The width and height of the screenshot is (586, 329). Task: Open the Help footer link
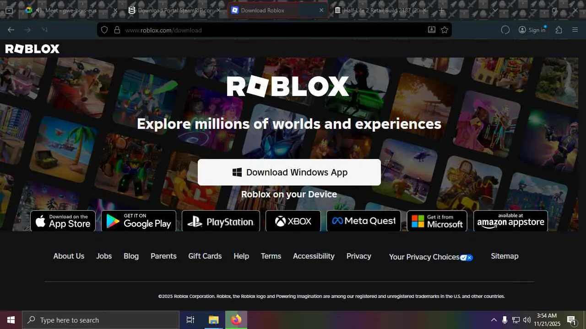(x=241, y=256)
